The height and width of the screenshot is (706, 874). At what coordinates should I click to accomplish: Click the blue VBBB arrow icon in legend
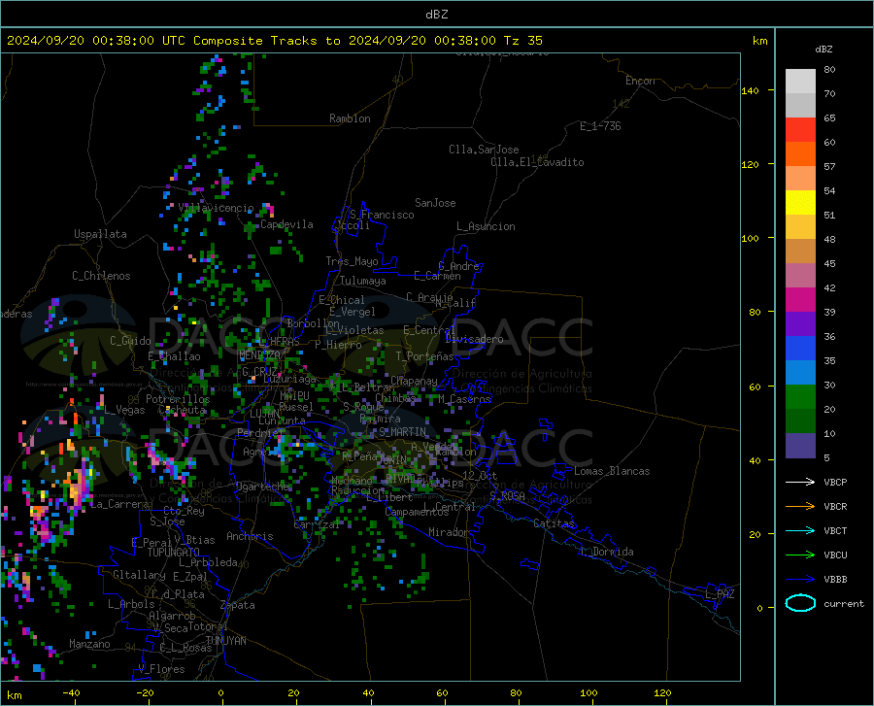pos(800,580)
